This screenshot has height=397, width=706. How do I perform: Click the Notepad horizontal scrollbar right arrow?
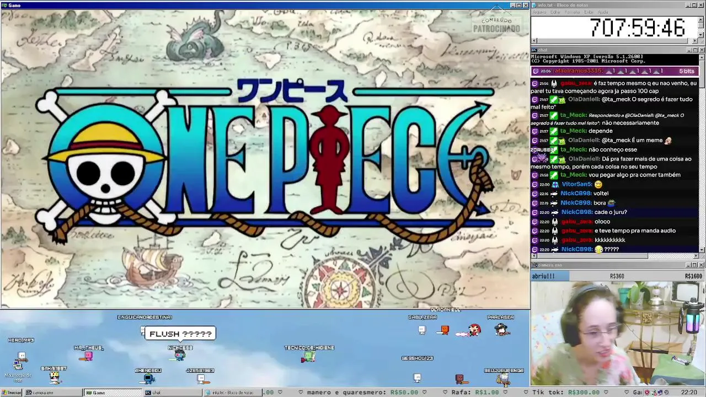pyautogui.click(x=696, y=41)
